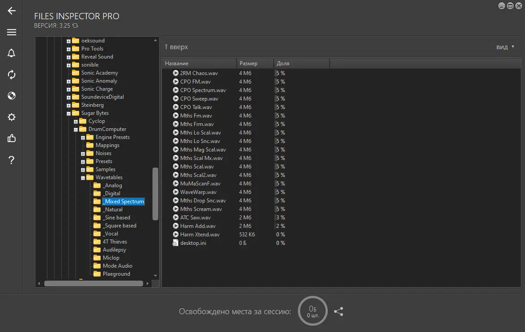Play Mths Lo Scal.wav preview
This screenshot has height=332, width=525.
175,133
